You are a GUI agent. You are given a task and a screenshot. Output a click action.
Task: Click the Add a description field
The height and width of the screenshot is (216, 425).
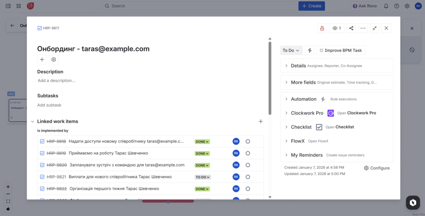coord(56,81)
